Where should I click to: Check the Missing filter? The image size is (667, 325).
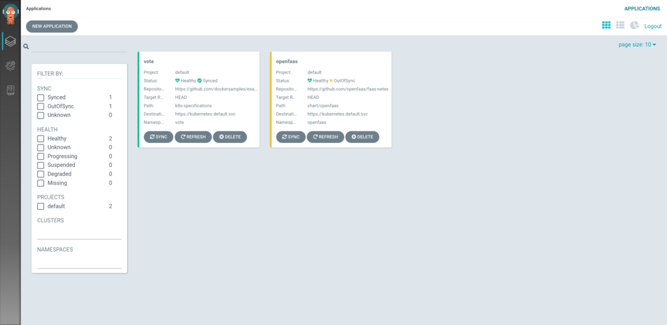41,183
